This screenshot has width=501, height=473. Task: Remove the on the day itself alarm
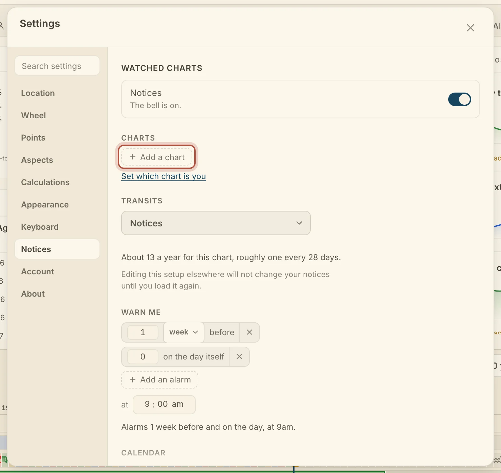point(239,357)
